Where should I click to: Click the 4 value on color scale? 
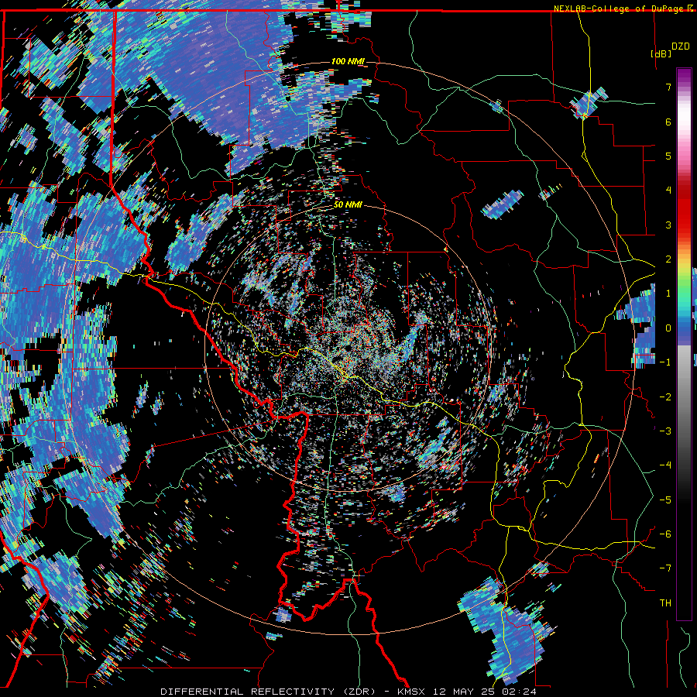pyautogui.click(x=668, y=191)
